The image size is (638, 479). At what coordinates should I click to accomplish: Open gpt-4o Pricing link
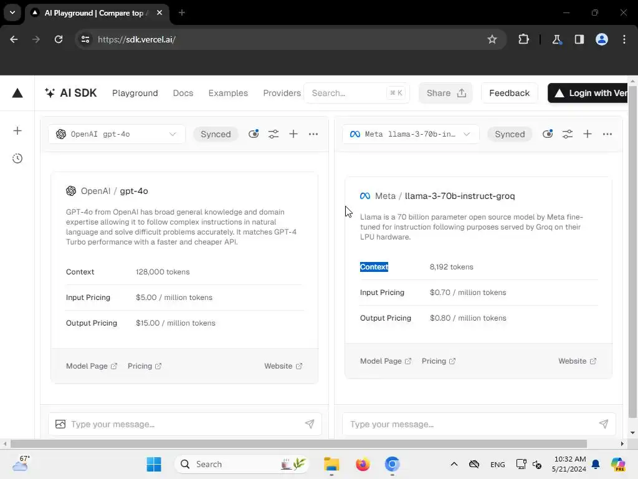[145, 366]
